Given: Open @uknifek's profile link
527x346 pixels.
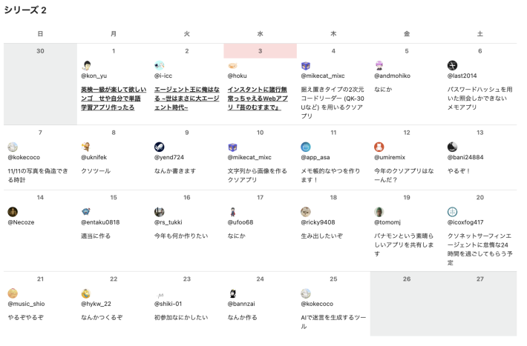Looking at the screenshot, I should [x=94, y=157].
